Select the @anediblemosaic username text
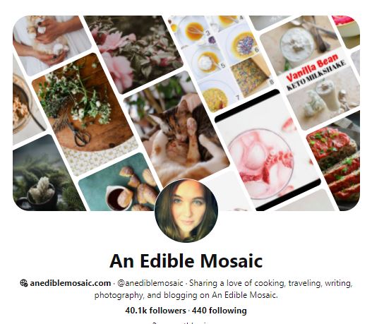Image resolution: width=372 pixels, height=324 pixels. (x=150, y=283)
